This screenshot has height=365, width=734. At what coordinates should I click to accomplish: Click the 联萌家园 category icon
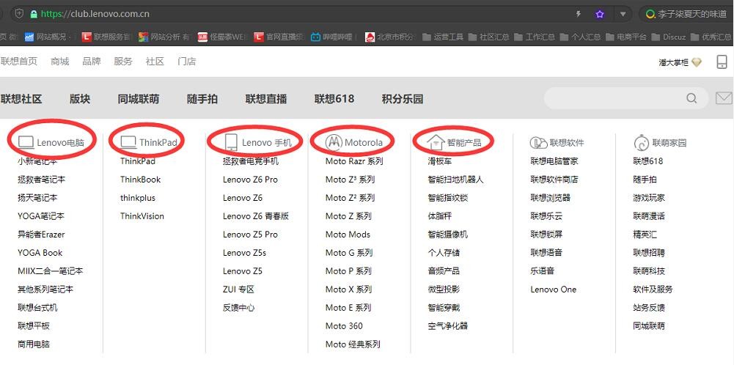click(642, 143)
